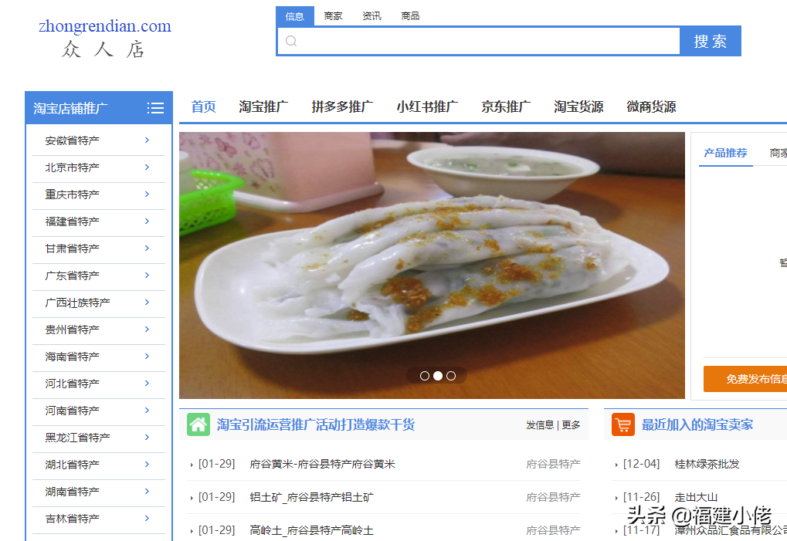787x541 pixels.
Task: Switch to the 商家 search tab
Action: tap(333, 16)
